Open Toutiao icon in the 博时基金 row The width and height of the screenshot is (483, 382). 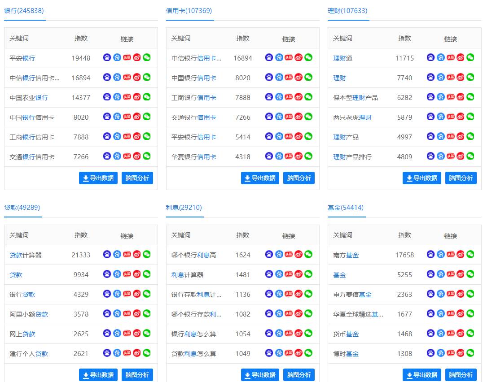[x=450, y=353]
